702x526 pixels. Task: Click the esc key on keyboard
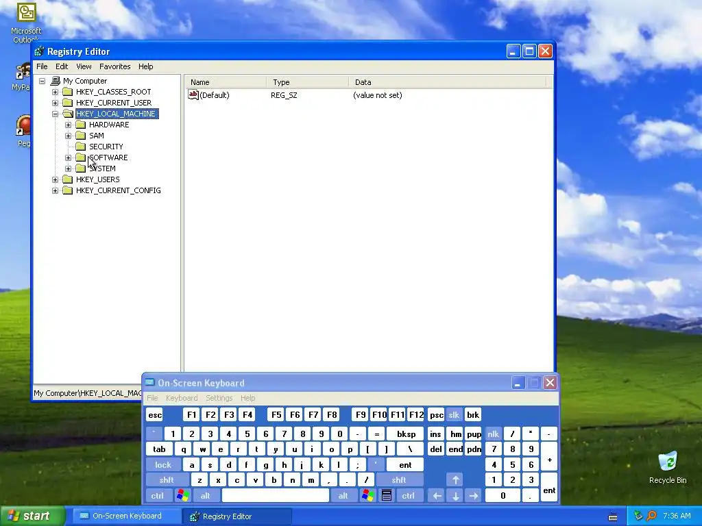click(155, 414)
